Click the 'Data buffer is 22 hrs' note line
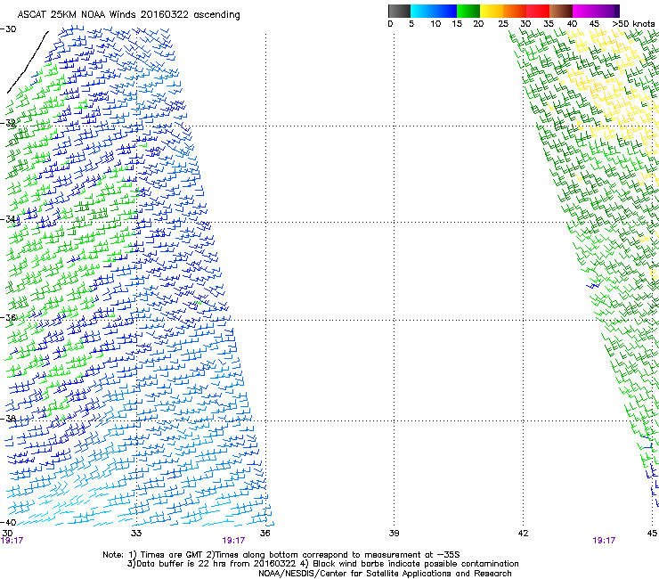The width and height of the screenshot is (659, 579). point(322,564)
